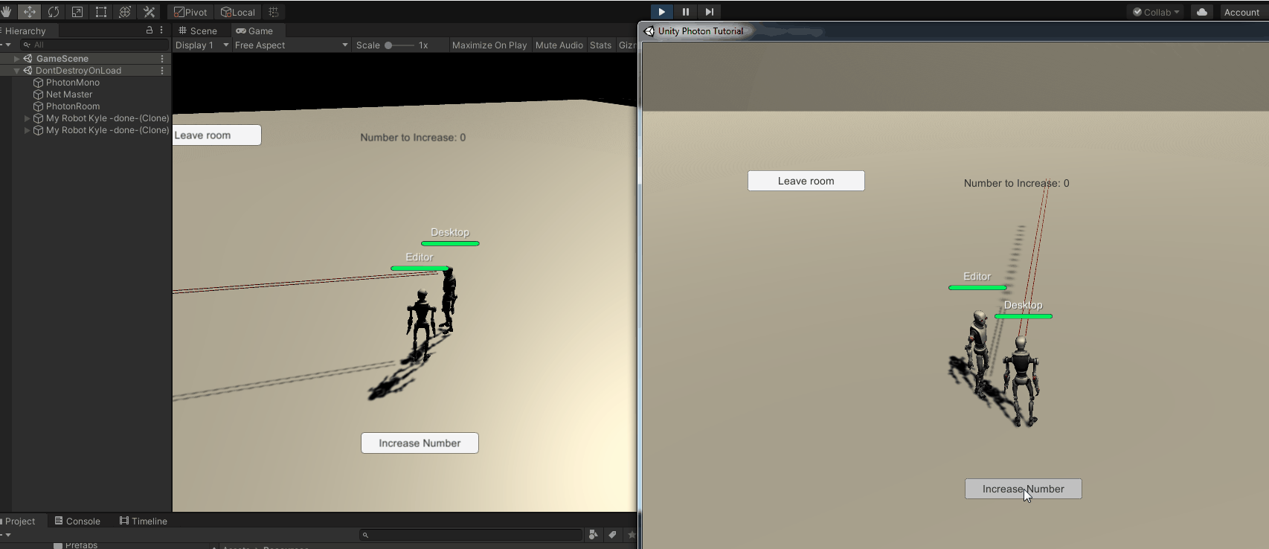
Task: Open Hierarchy panel options menu
Action: click(x=161, y=30)
